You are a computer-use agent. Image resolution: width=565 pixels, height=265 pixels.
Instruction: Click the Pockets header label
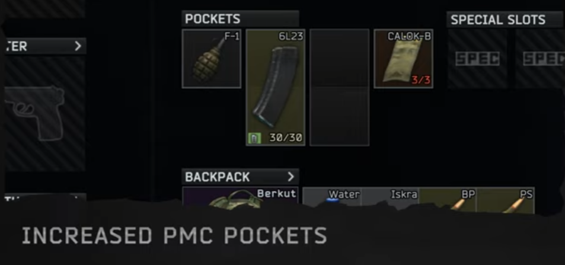tap(213, 19)
